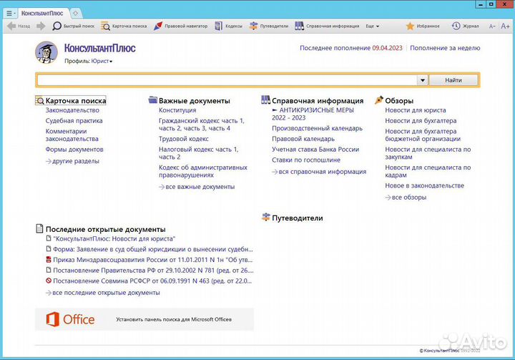The image size is (515, 360).
Task: Open the Конституция document
Action: coord(177,110)
